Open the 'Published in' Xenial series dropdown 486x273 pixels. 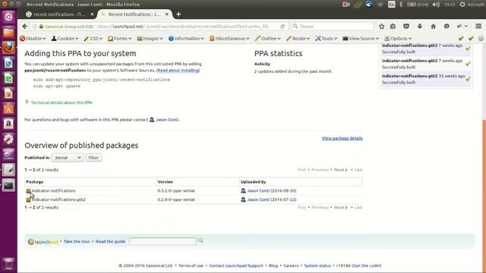tap(68, 158)
